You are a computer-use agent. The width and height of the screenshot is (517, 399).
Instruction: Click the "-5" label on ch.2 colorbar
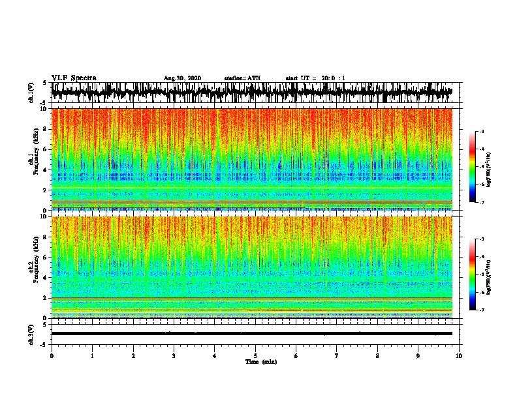(482, 274)
